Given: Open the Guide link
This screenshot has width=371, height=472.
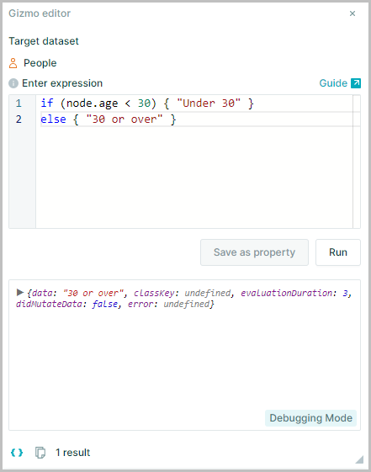Looking at the screenshot, I should tap(333, 83).
